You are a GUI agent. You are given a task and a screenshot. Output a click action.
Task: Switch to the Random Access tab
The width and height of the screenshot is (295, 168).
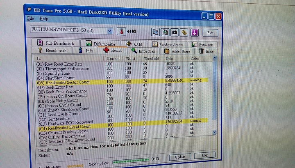coord(167,44)
